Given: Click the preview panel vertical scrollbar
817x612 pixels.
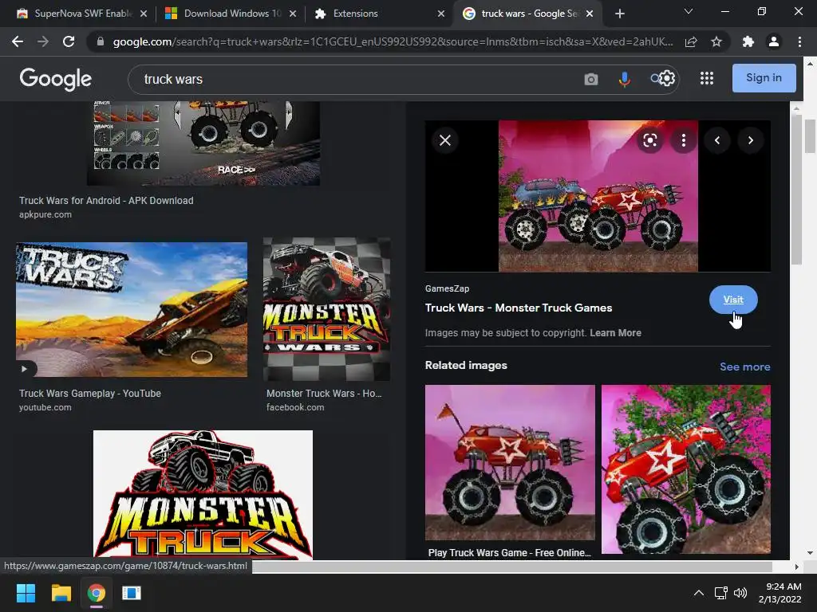Looking at the screenshot, I should [x=795, y=190].
